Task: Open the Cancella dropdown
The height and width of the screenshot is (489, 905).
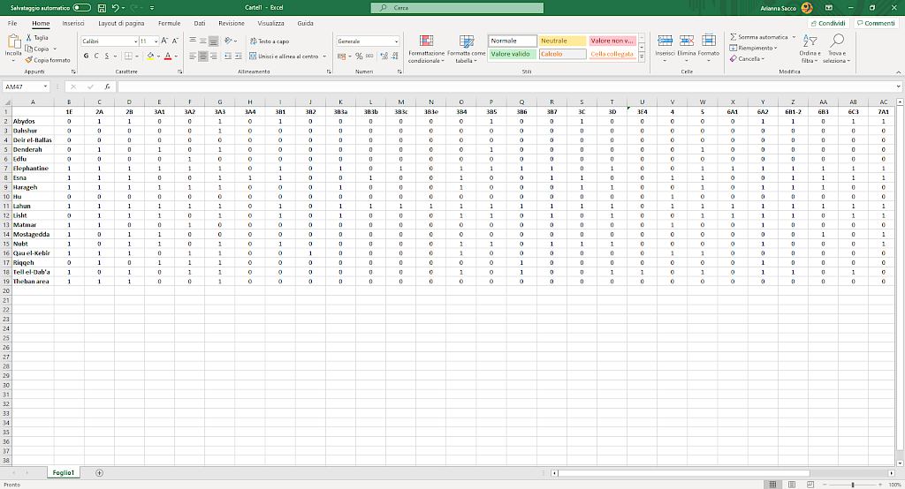Action: 748,59
